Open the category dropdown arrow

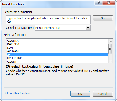tap(88, 28)
